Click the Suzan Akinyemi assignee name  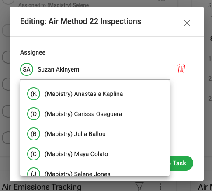tap(59, 69)
